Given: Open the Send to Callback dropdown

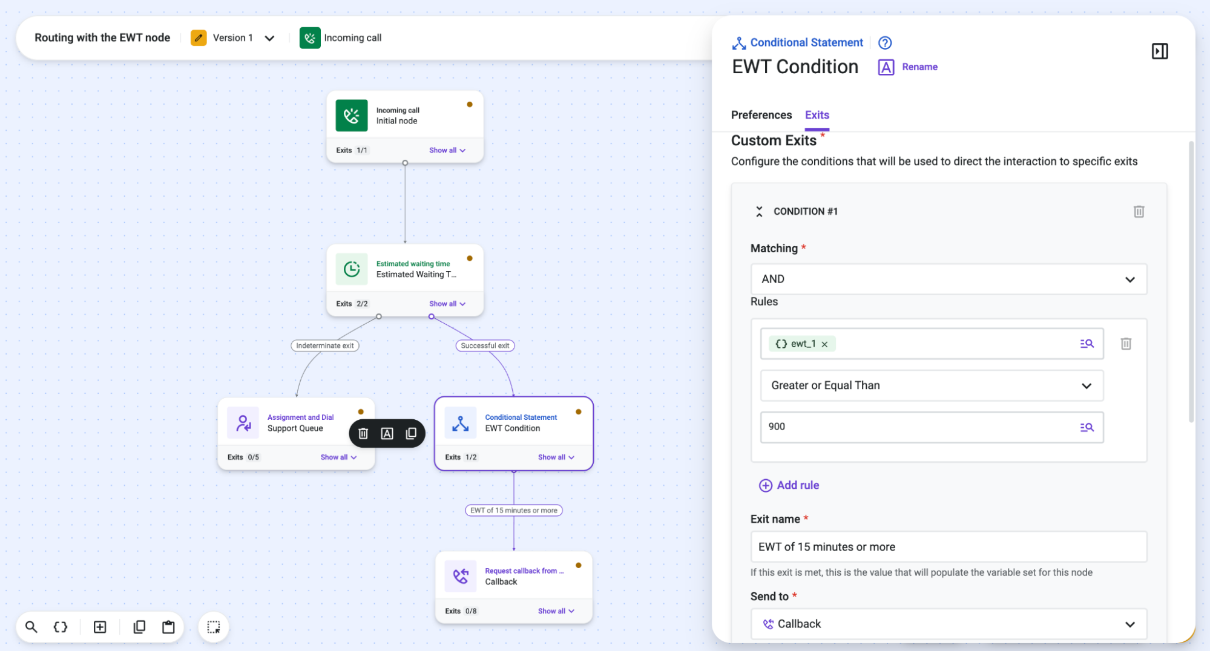Looking at the screenshot, I should (x=949, y=624).
